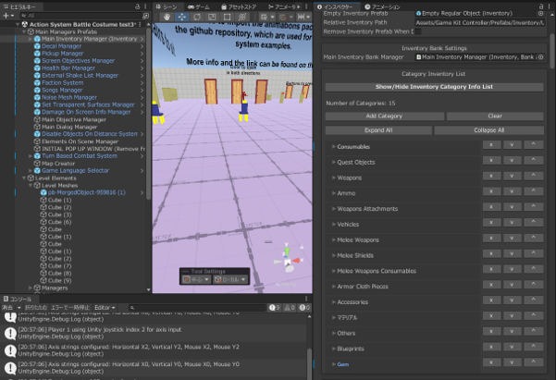
Task: Open the アニメーション tab next to Inspector
Action: pos(382,6)
